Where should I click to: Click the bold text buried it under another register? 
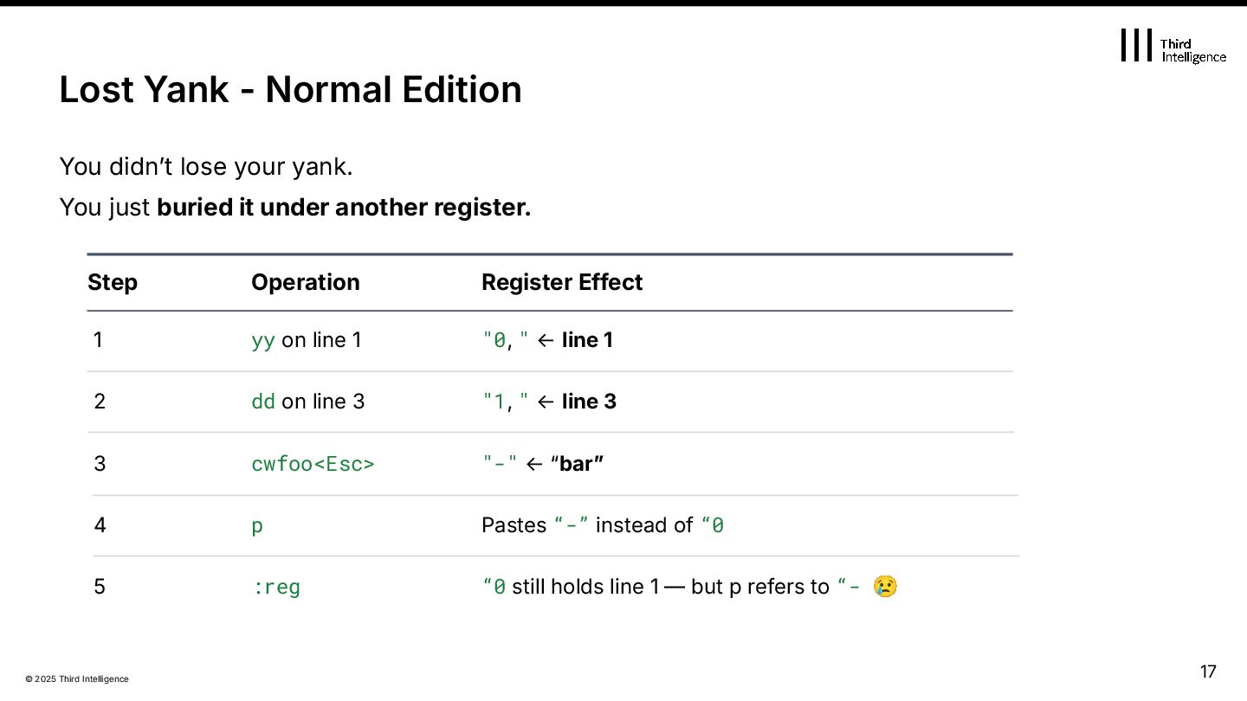(x=344, y=208)
